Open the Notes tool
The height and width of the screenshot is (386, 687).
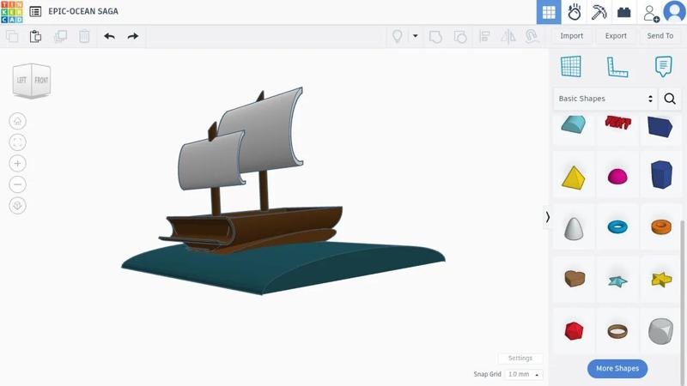click(663, 67)
